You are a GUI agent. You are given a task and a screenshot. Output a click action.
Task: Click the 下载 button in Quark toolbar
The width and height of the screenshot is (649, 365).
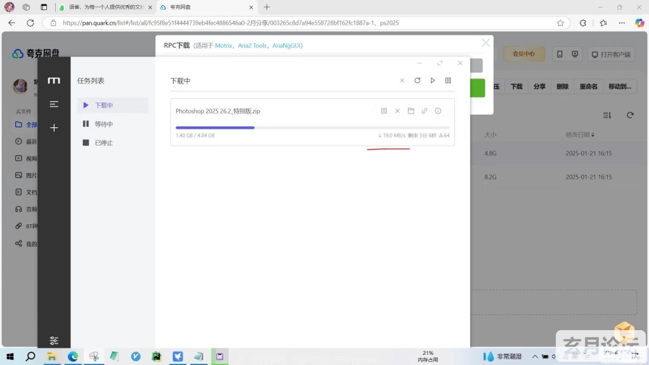516,86
